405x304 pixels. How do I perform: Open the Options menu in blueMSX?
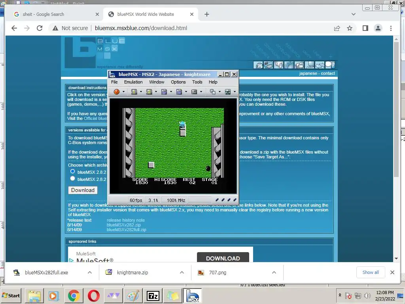(x=178, y=82)
